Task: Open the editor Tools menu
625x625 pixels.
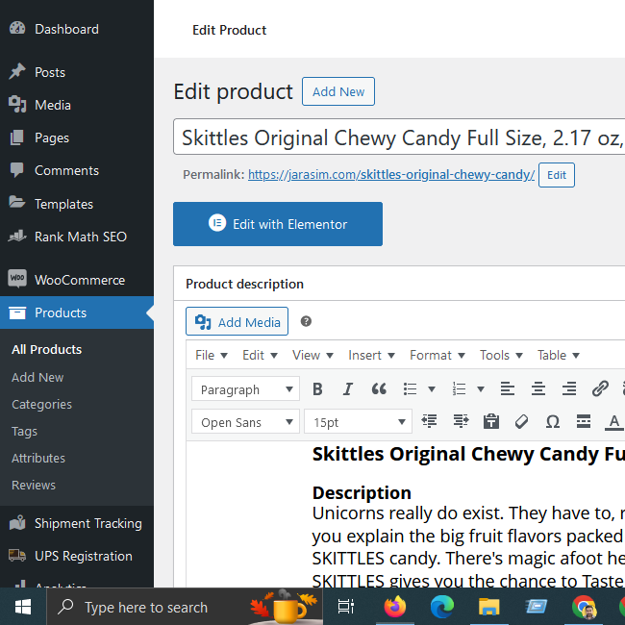Action: click(501, 355)
